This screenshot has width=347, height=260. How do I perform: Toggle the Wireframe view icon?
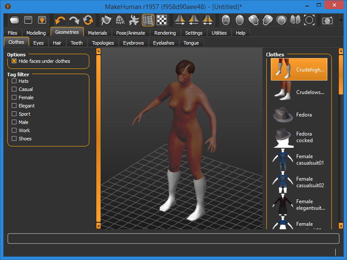[x=120, y=20]
